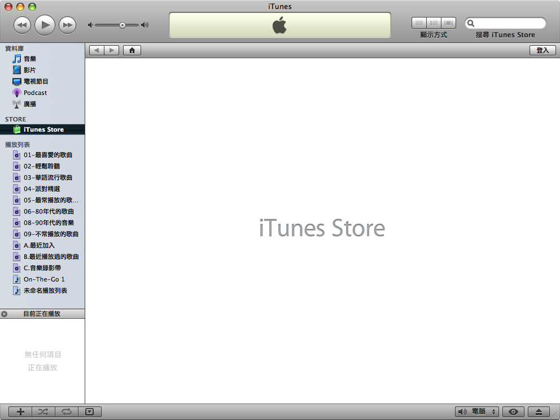This screenshot has height=420, width=560.
Task: Open playlist 06-80年代的歌曲
Action: [42, 211]
